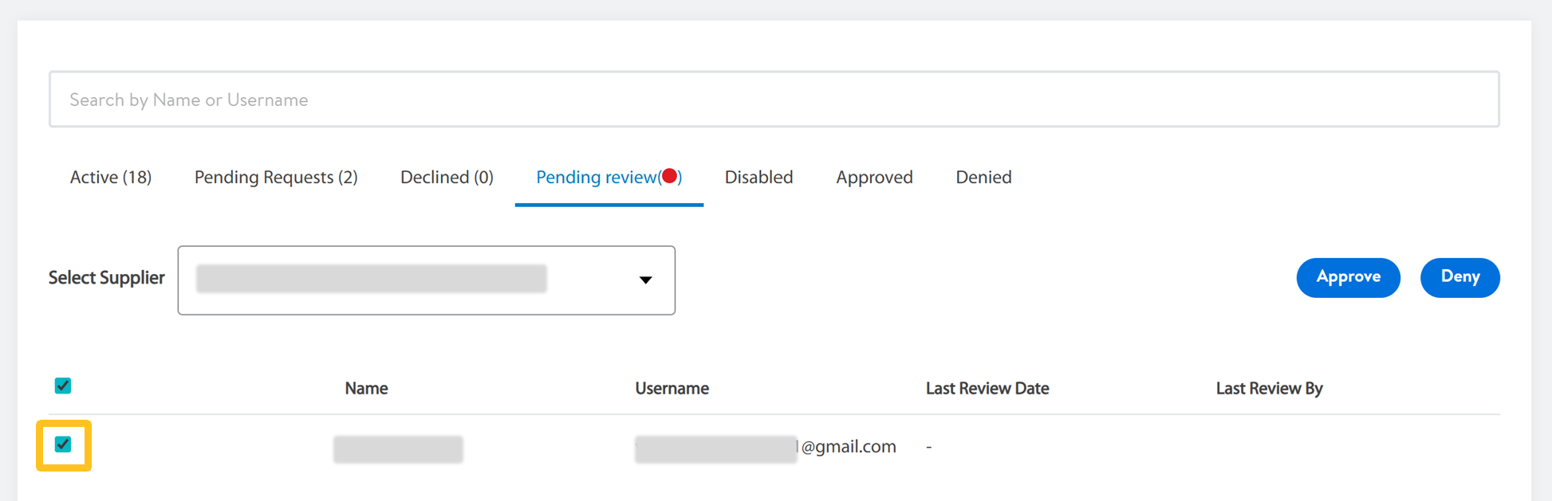
Task: Open the Denied tab
Action: (983, 178)
